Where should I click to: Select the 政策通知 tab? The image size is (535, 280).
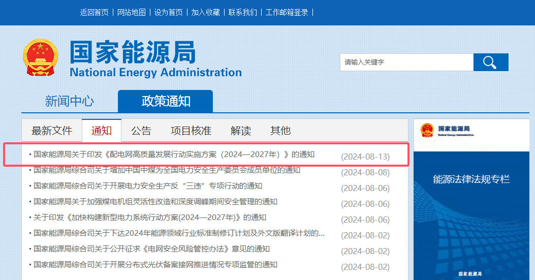click(x=166, y=101)
